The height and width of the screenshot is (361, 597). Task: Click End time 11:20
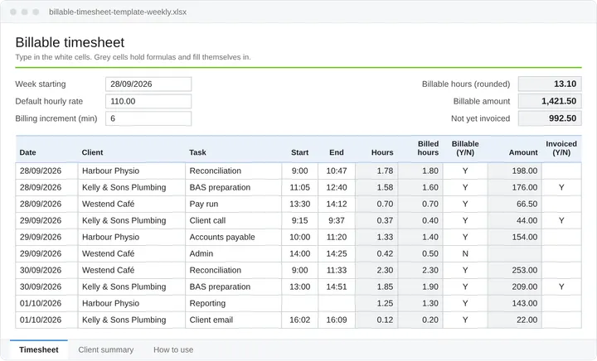click(x=337, y=237)
